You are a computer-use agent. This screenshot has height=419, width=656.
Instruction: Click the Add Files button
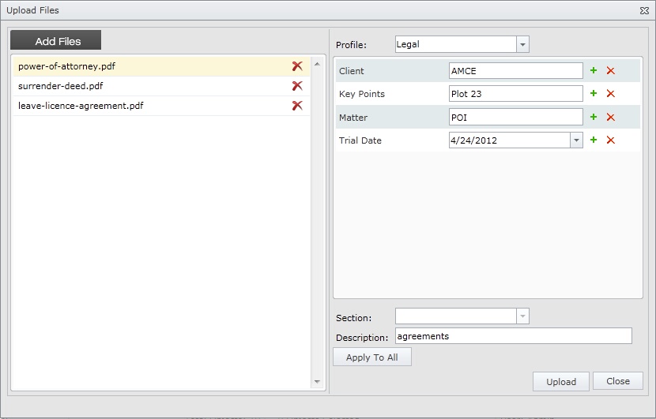pyautogui.click(x=55, y=40)
